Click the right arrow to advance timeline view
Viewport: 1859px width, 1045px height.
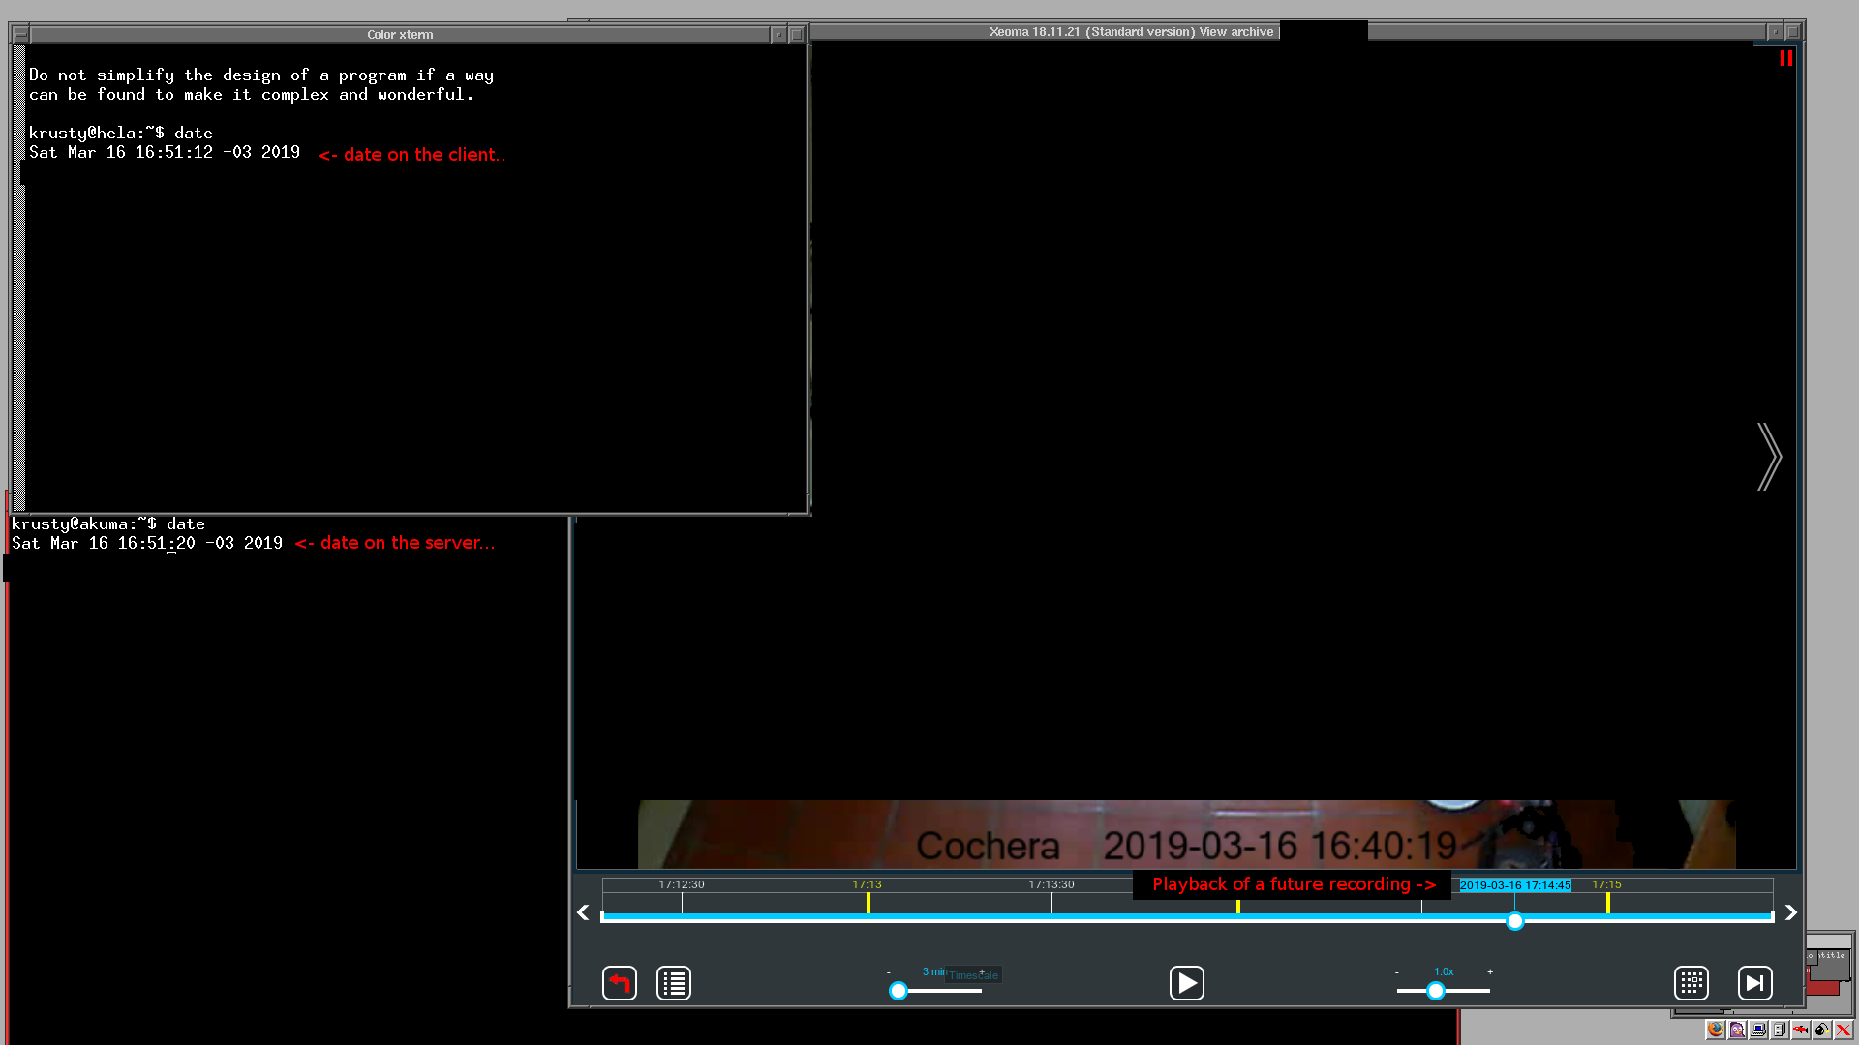pyautogui.click(x=1790, y=911)
